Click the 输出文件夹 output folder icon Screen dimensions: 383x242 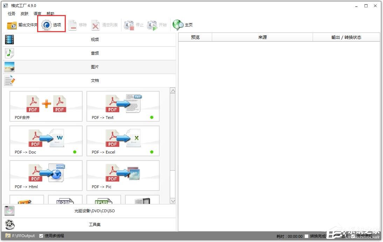12,25
